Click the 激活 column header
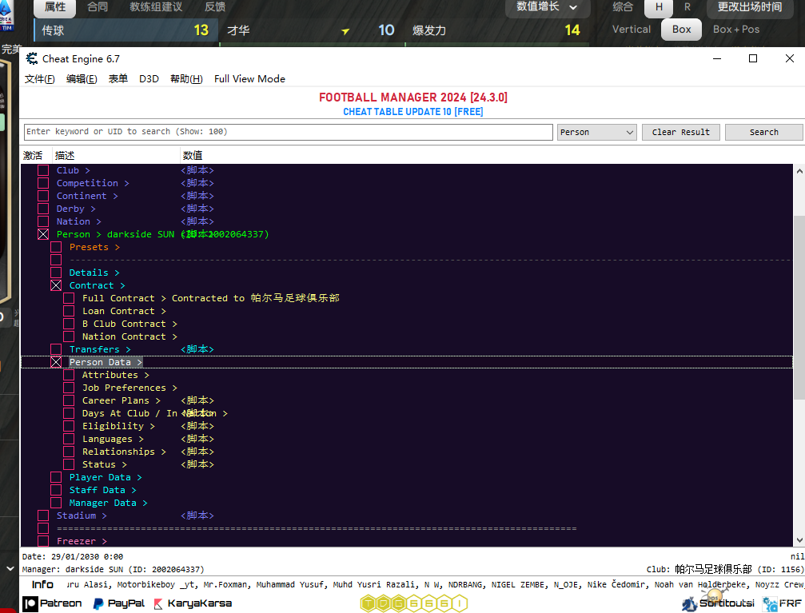This screenshot has height=613, width=805. (33, 156)
